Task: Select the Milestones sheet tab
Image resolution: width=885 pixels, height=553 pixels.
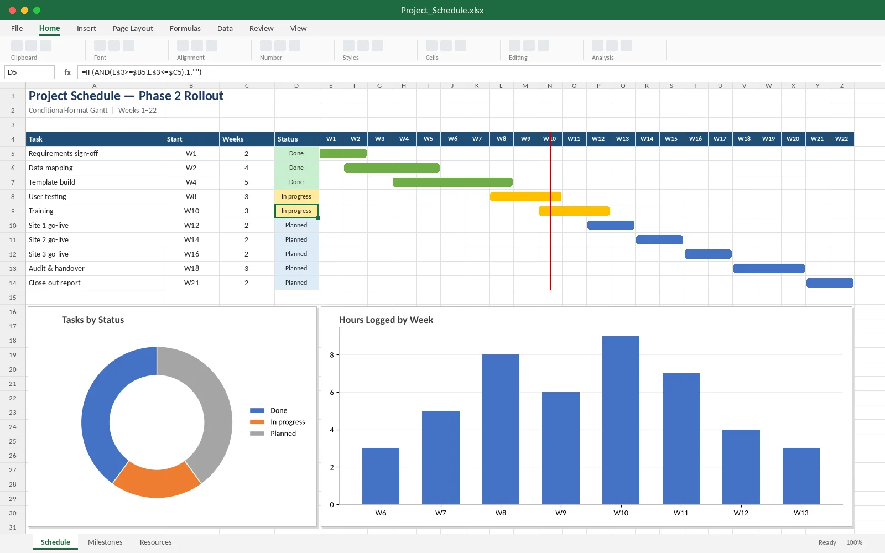Action: 105,542
